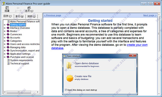Expand the Accounts tree node

tap(5, 38)
